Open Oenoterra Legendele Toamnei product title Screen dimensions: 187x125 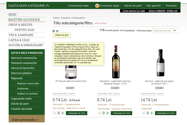[x=116, y=82]
